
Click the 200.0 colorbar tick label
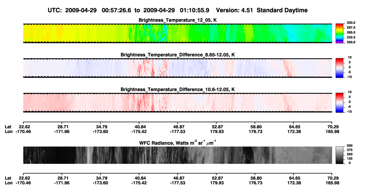point(351,42)
